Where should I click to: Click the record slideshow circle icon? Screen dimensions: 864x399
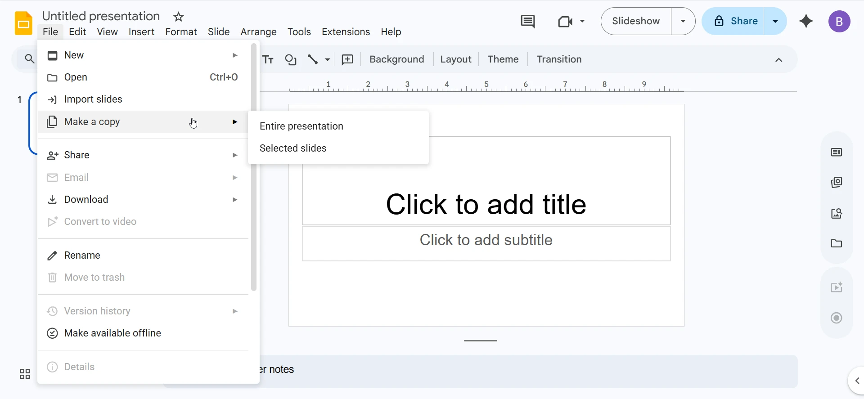(x=837, y=318)
